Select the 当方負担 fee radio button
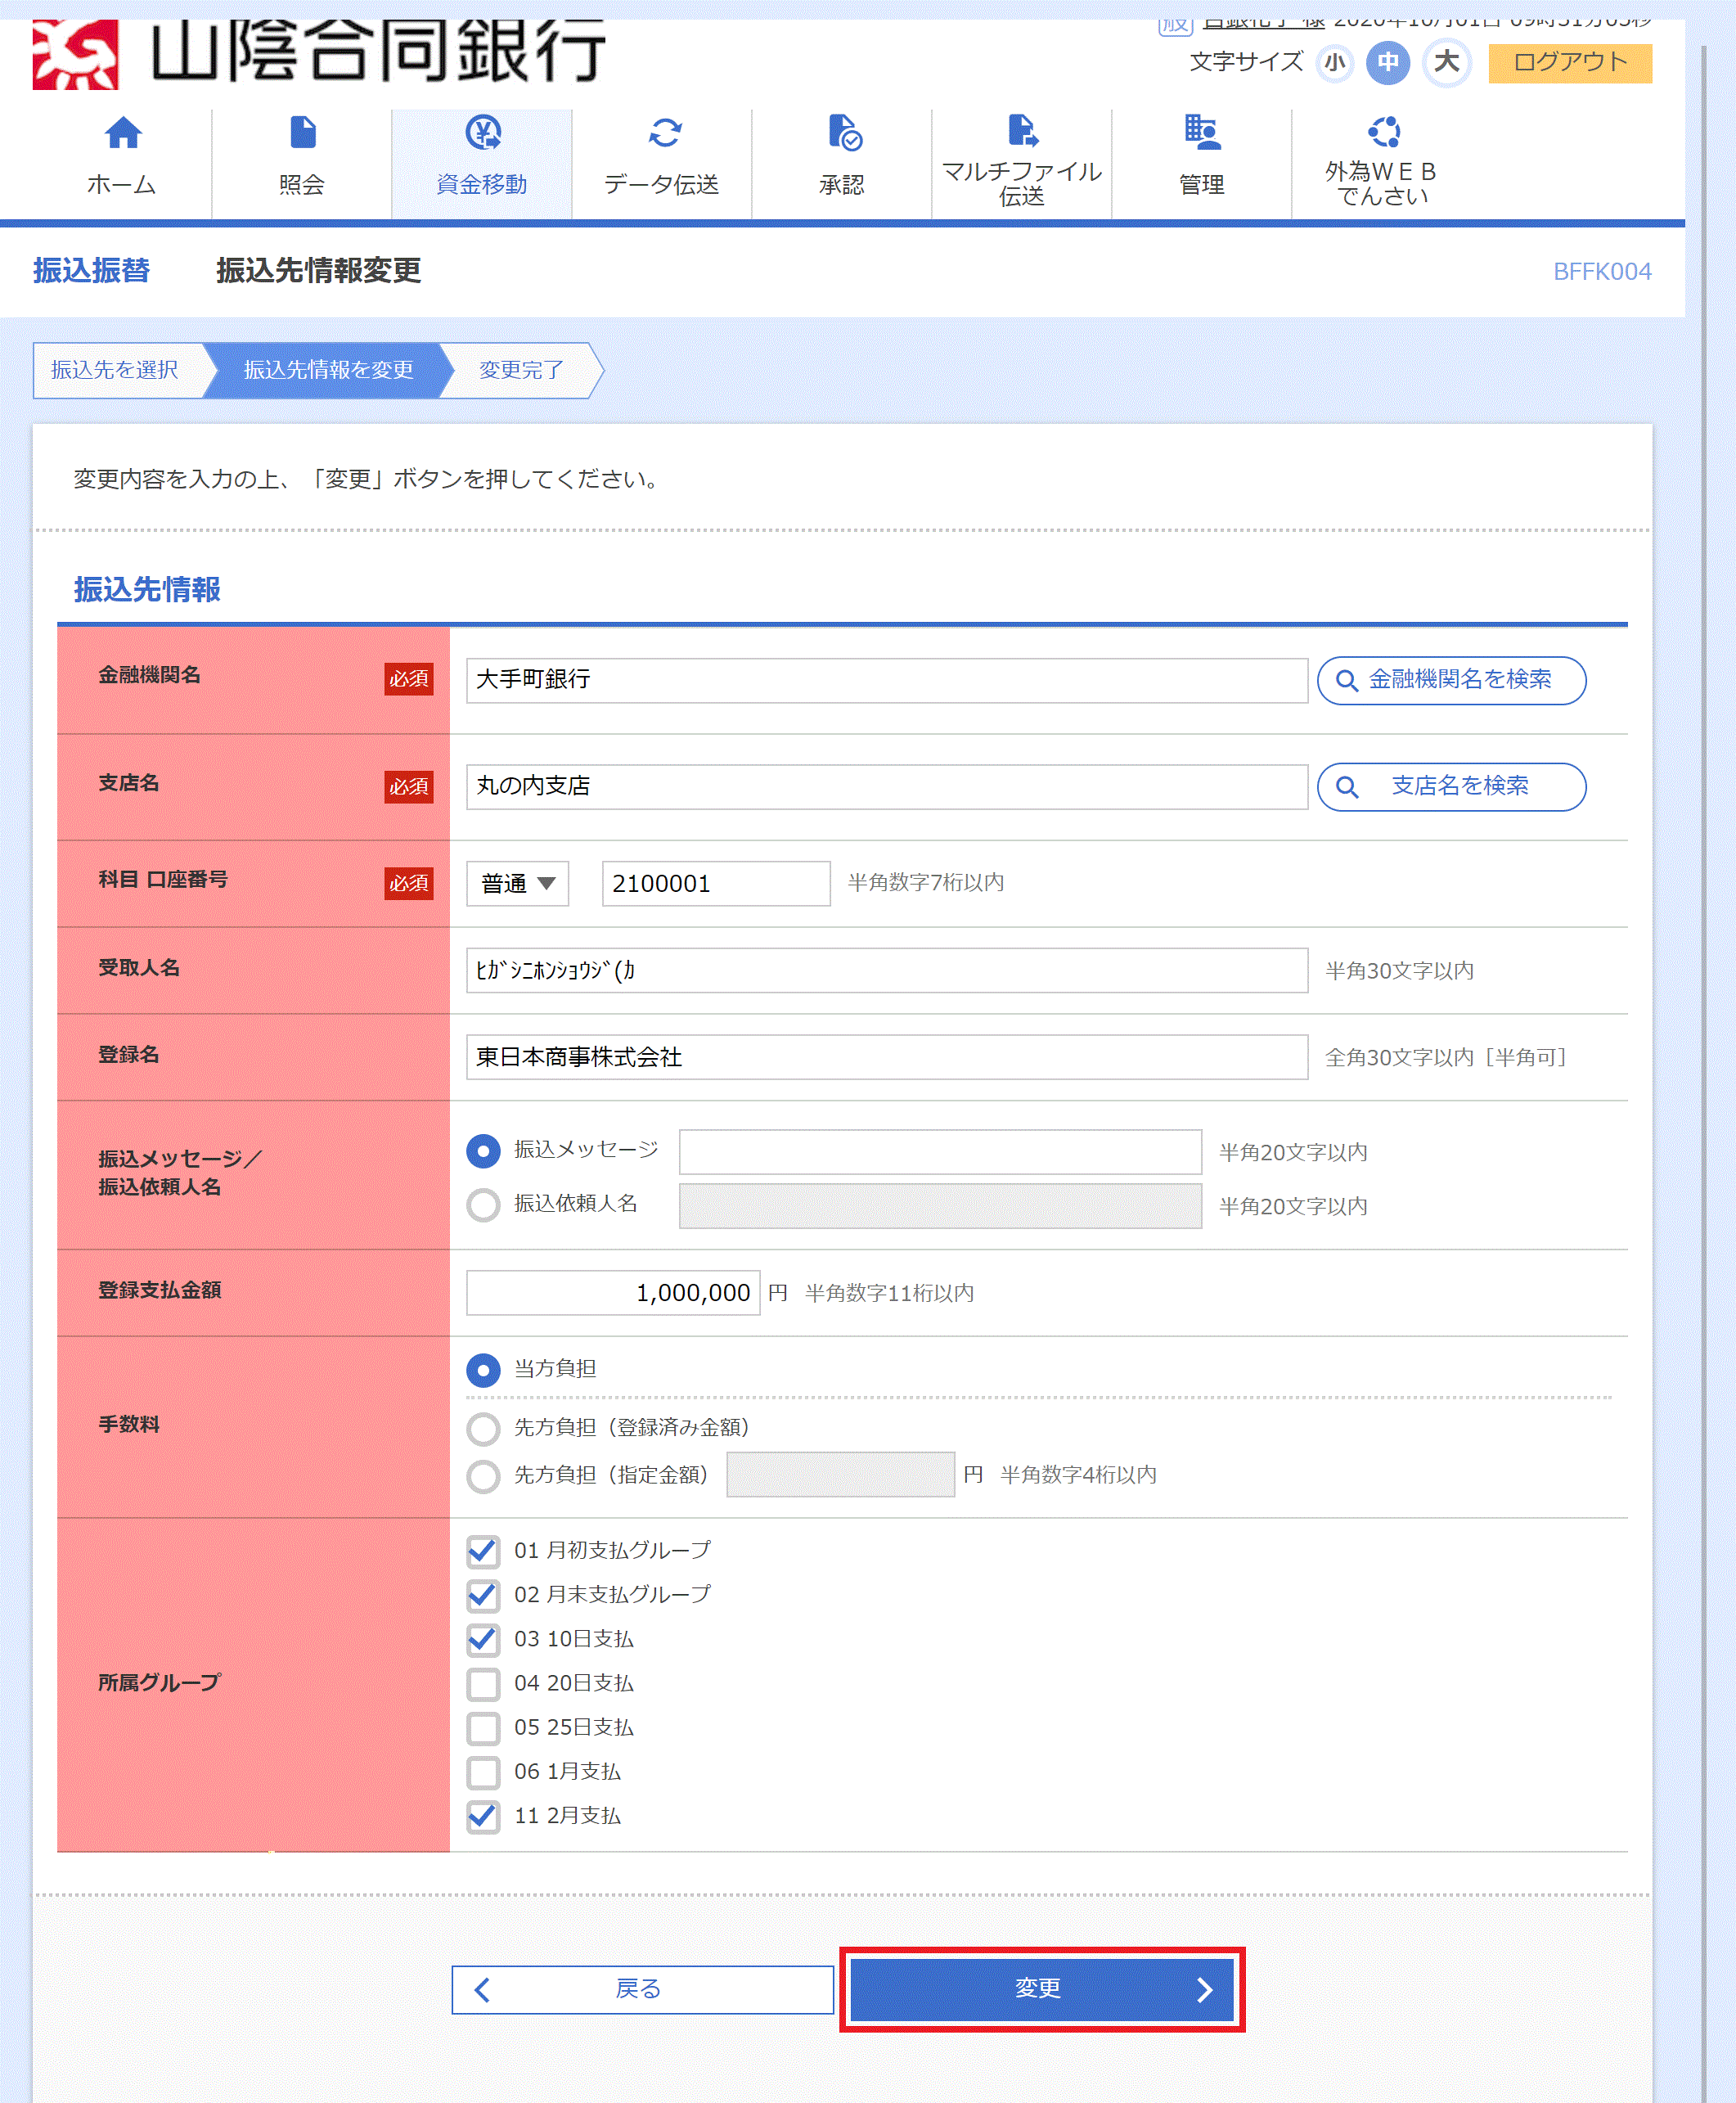 [x=483, y=1369]
